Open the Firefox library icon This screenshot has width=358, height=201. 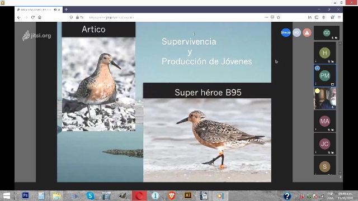(310, 17)
